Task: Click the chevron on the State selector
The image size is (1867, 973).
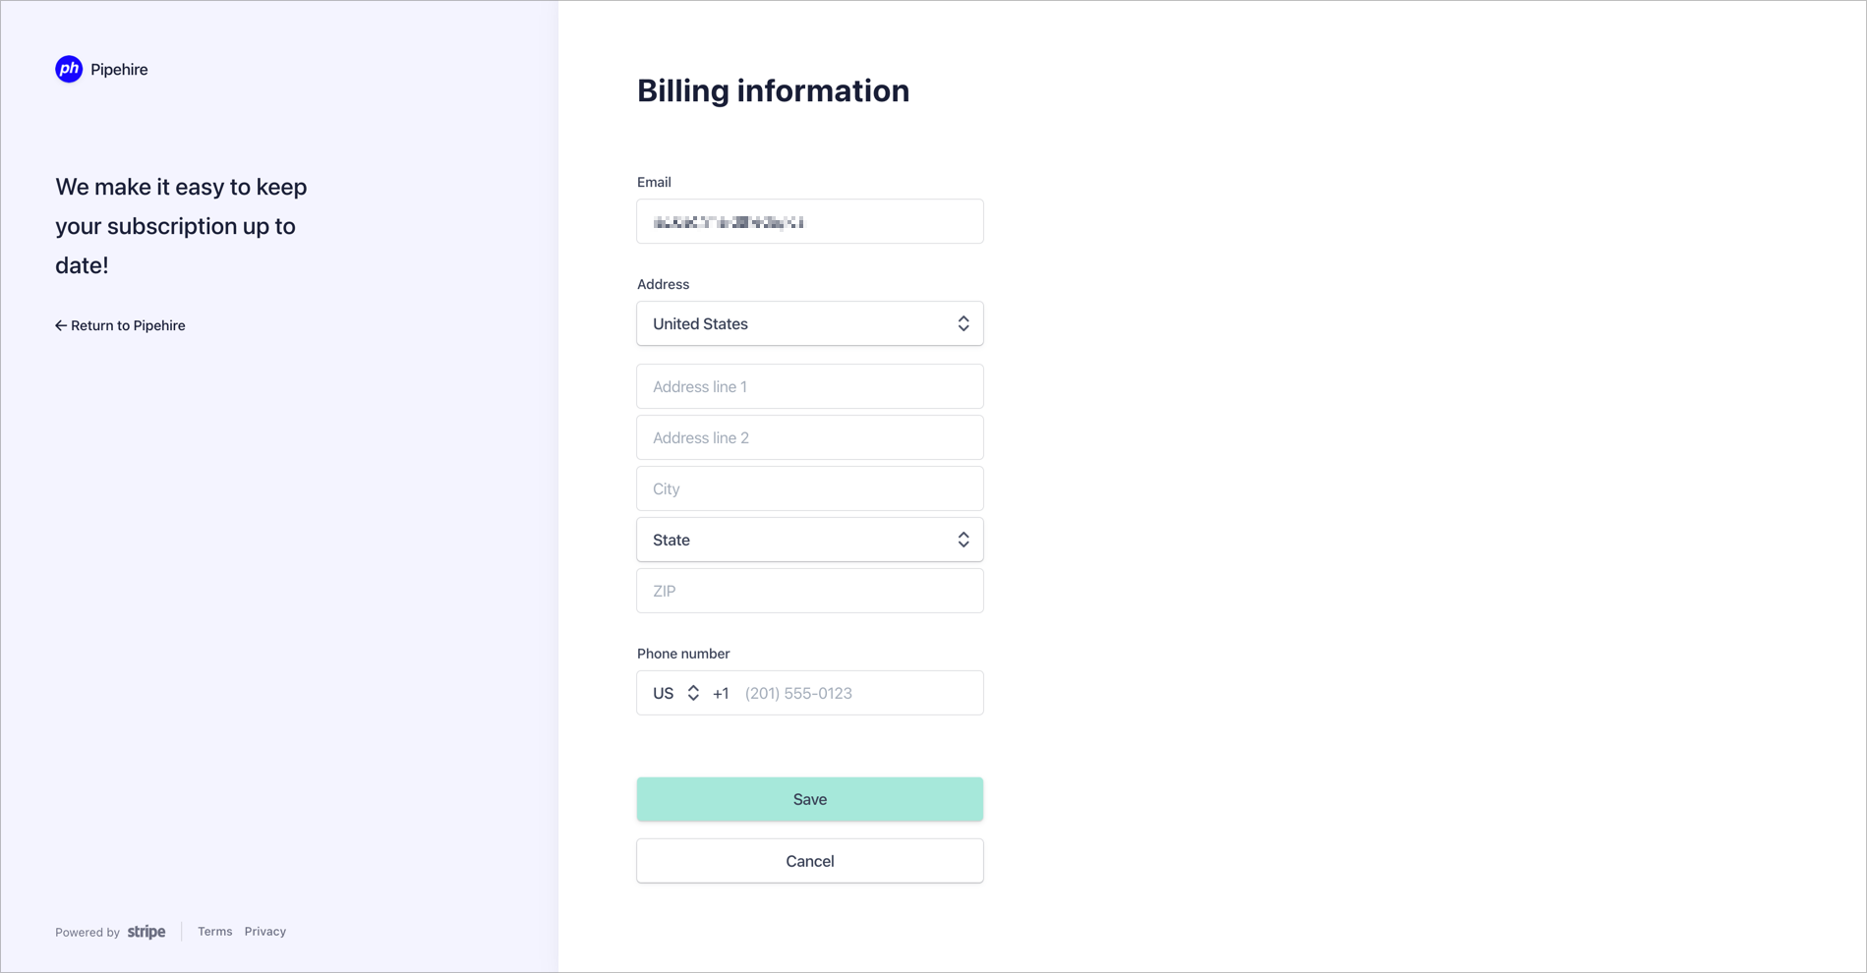Action: pyautogui.click(x=963, y=539)
